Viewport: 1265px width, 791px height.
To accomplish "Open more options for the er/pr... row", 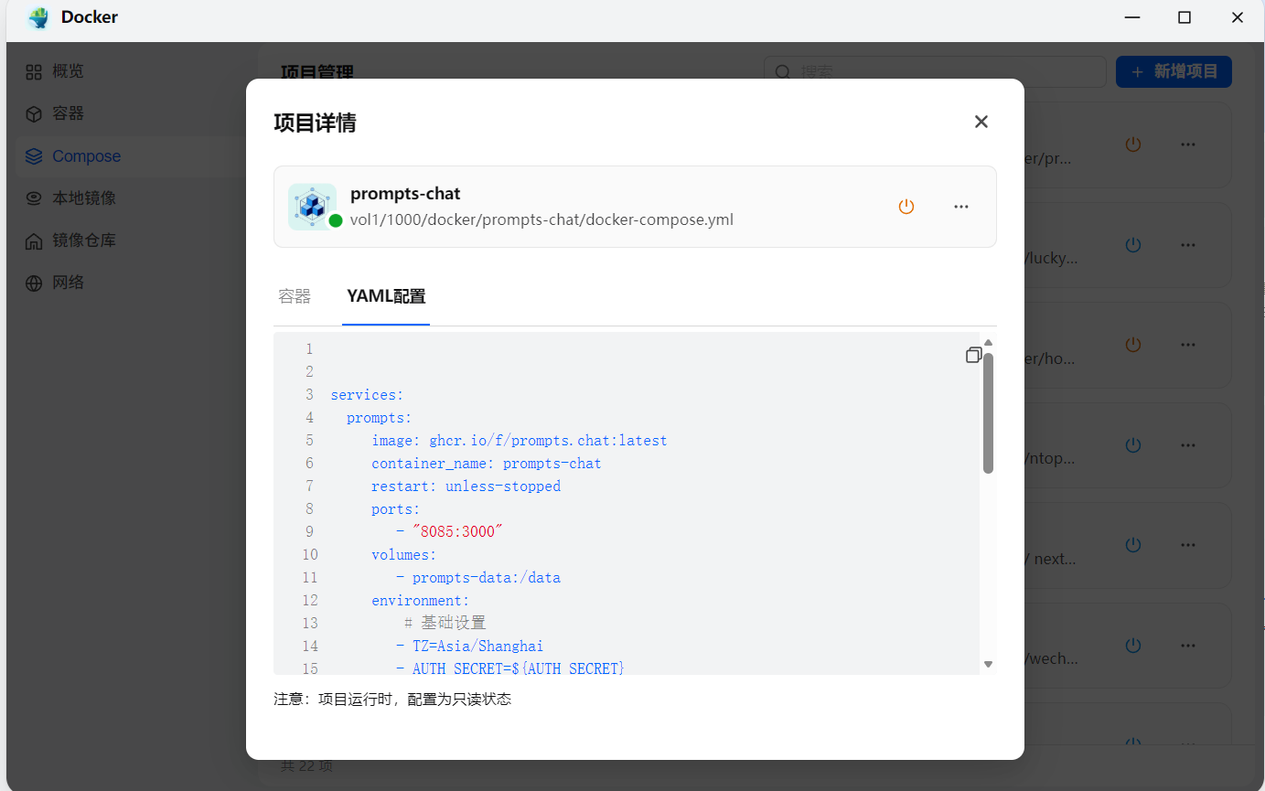I will [x=1188, y=144].
